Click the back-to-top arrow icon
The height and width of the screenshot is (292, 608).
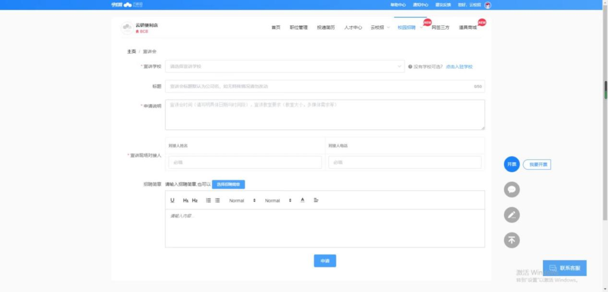point(511,240)
